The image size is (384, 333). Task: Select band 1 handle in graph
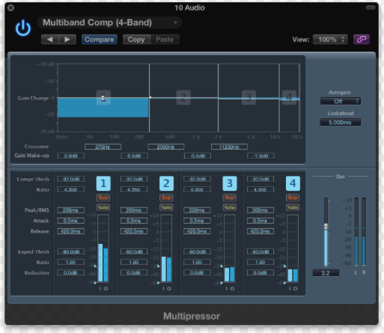click(103, 97)
